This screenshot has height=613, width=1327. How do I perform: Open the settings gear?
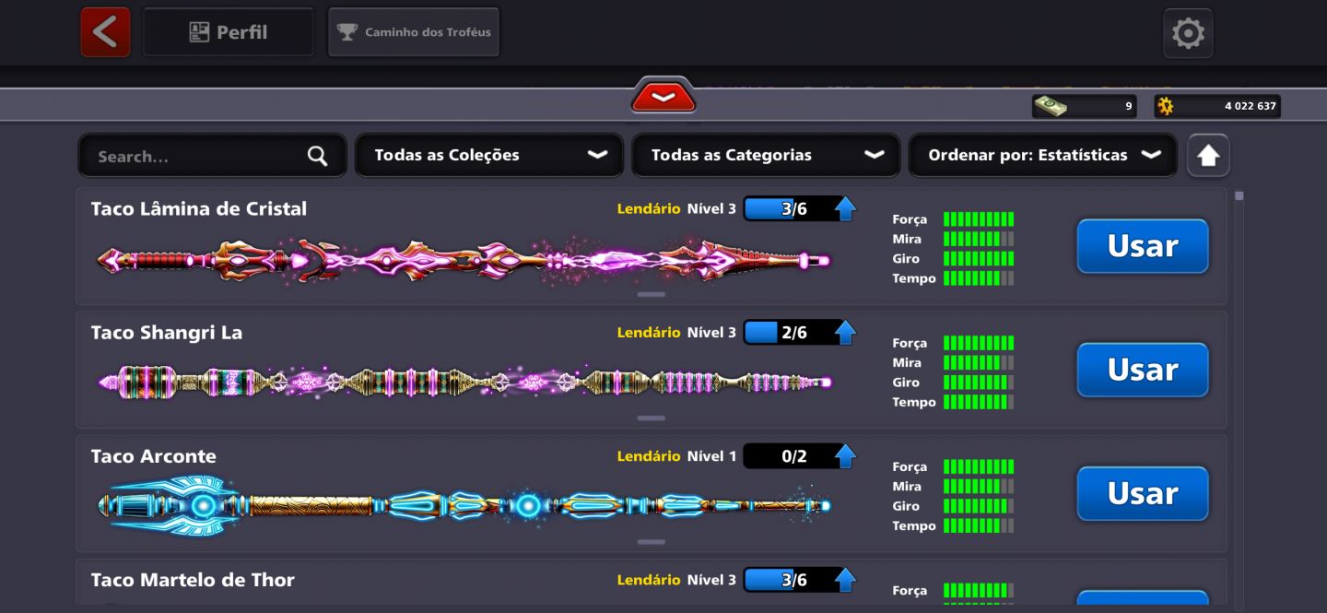coord(1188,33)
